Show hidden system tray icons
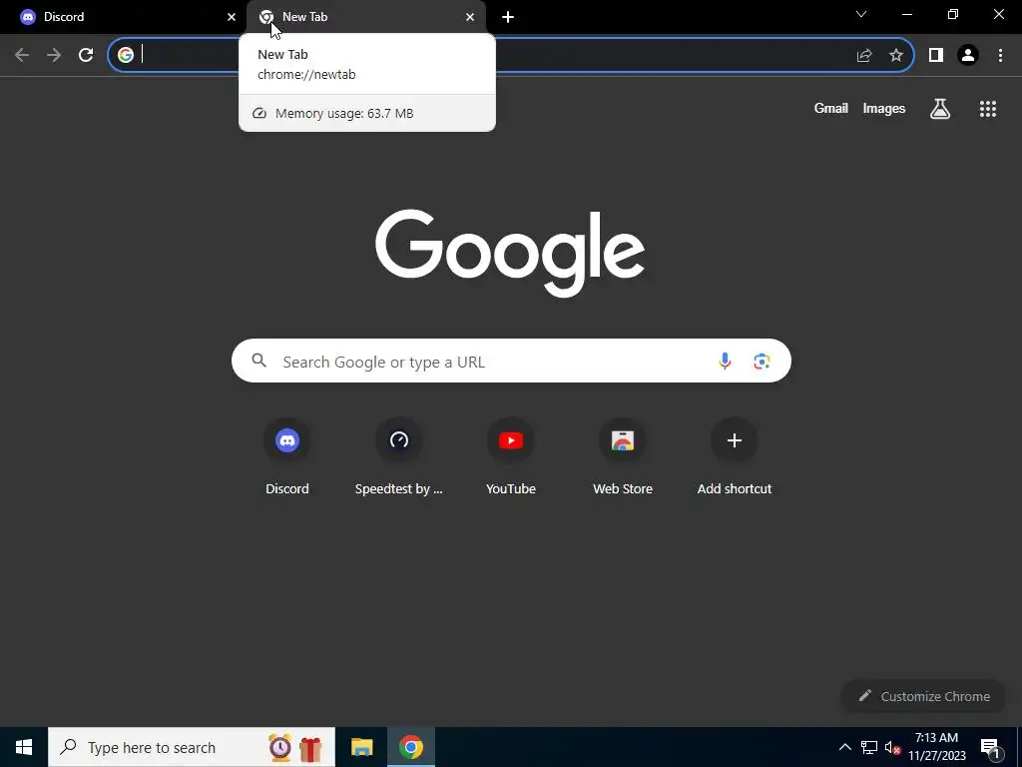Image resolution: width=1022 pixels, height=767 pixels. (x=844, y=747)
